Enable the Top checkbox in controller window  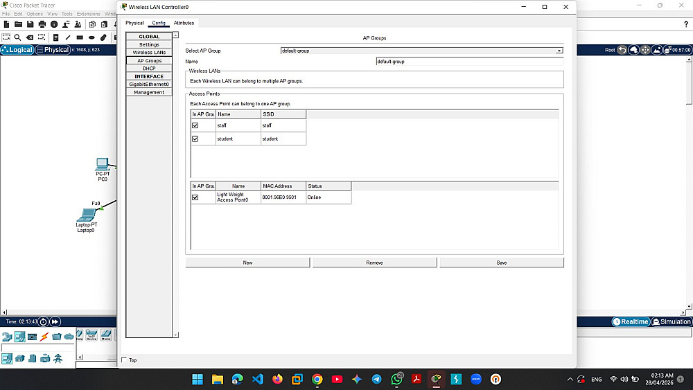(x=124, y=360)
